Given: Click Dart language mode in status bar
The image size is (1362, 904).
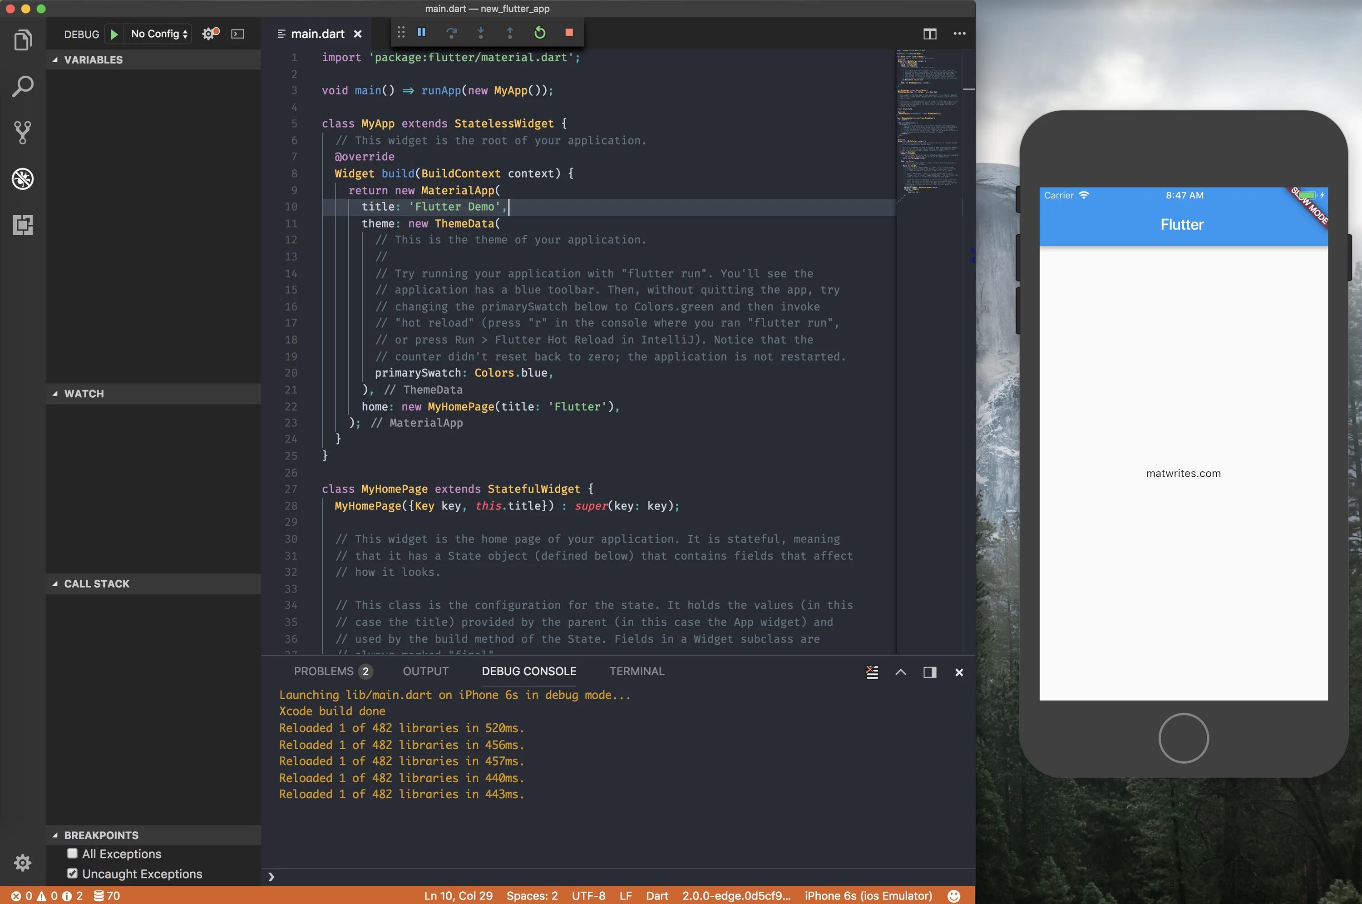Looking at the screenshot, I should (x=656, y=895).
